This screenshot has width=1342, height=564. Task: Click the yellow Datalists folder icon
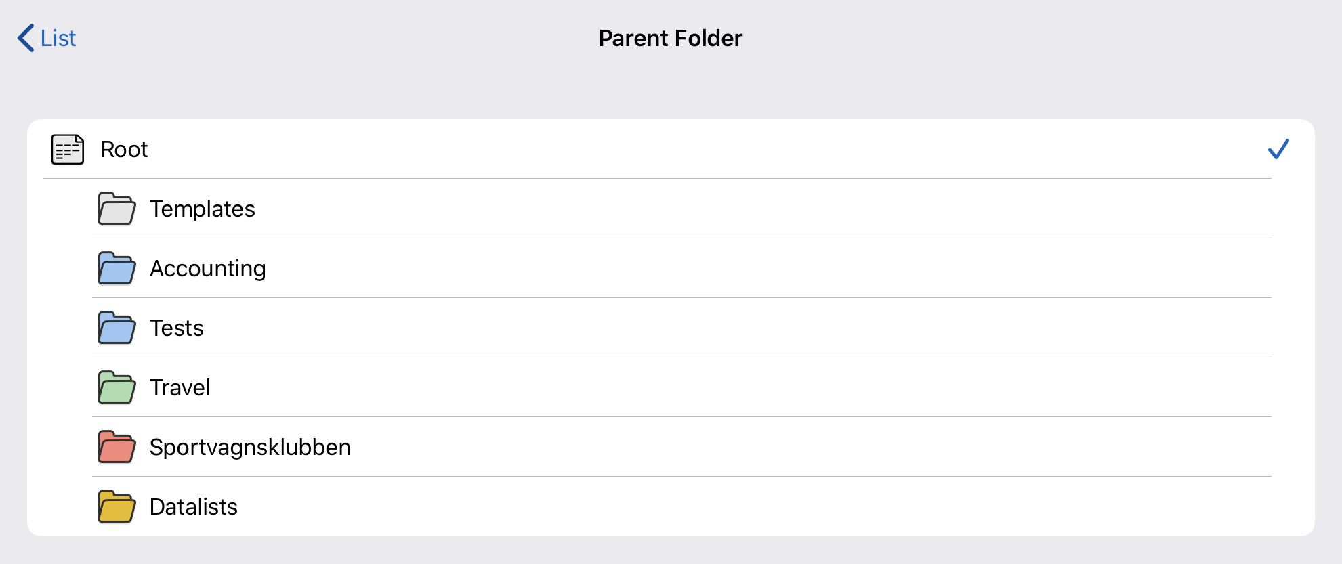117,506
